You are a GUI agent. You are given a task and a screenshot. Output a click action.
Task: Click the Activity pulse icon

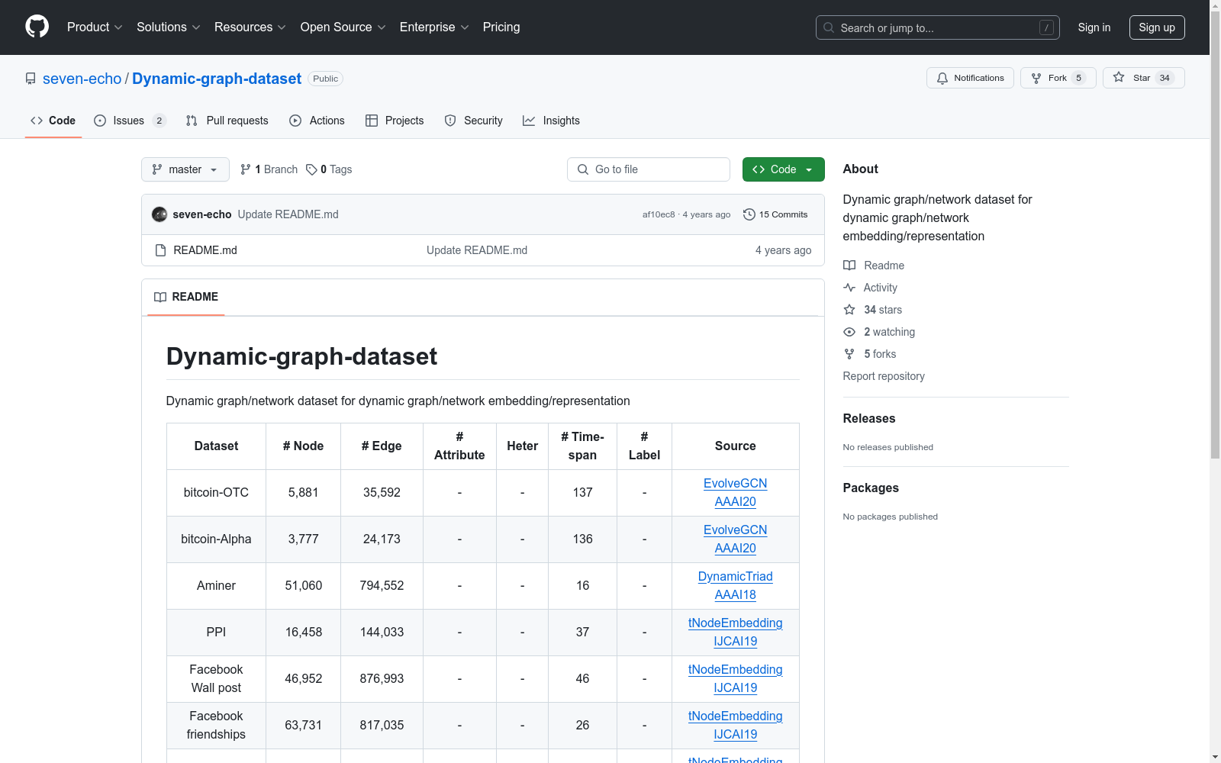(849, 288)
